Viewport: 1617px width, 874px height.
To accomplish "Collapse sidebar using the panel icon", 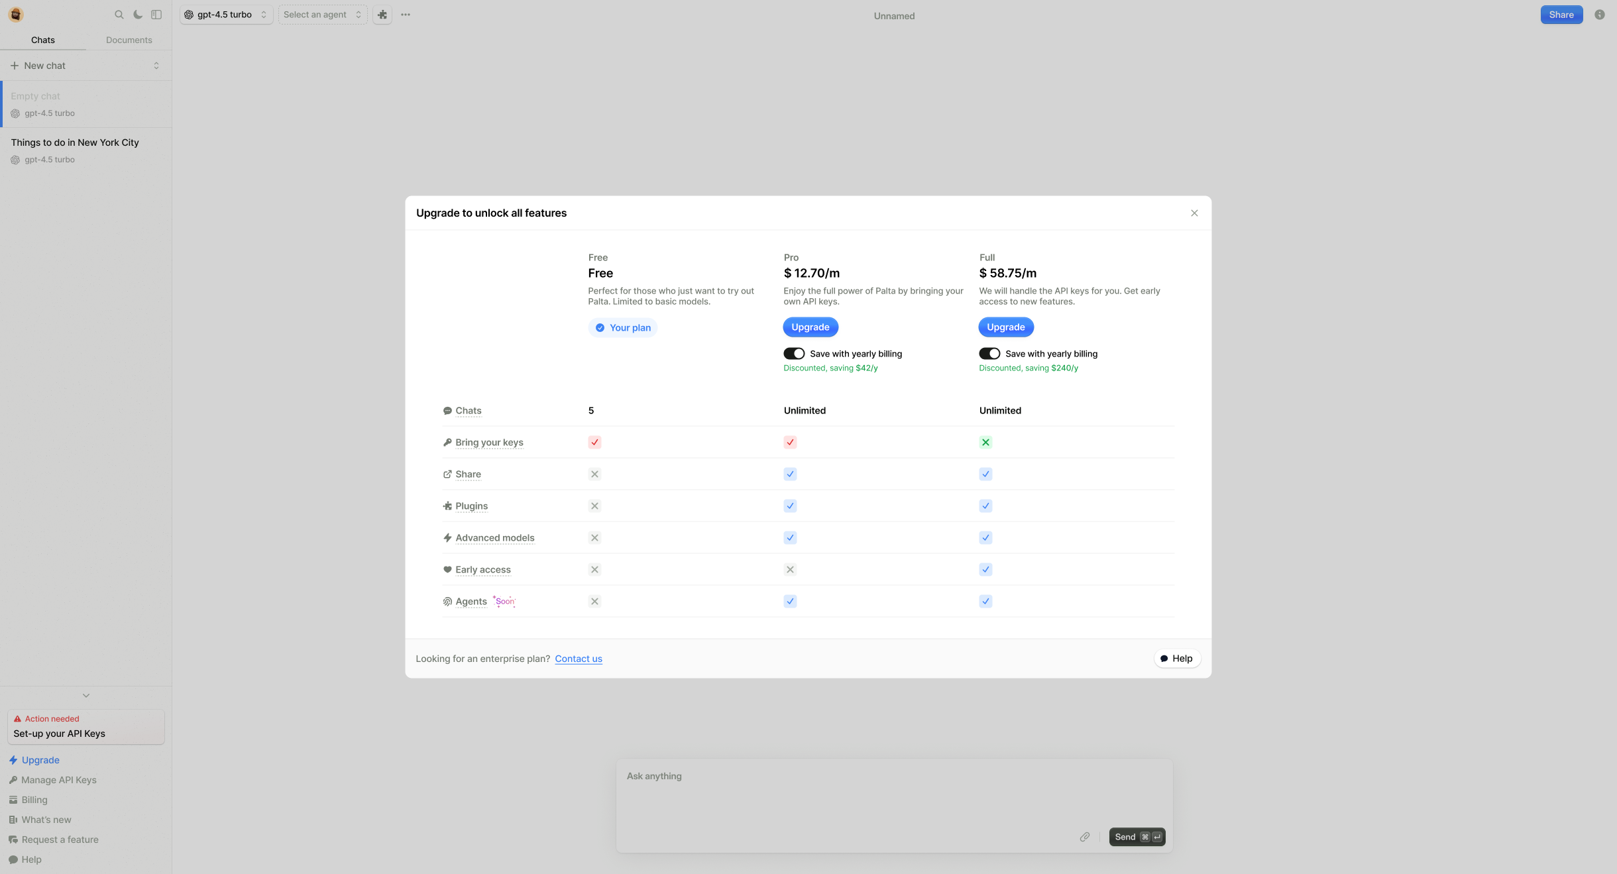I will coord(156,15).
